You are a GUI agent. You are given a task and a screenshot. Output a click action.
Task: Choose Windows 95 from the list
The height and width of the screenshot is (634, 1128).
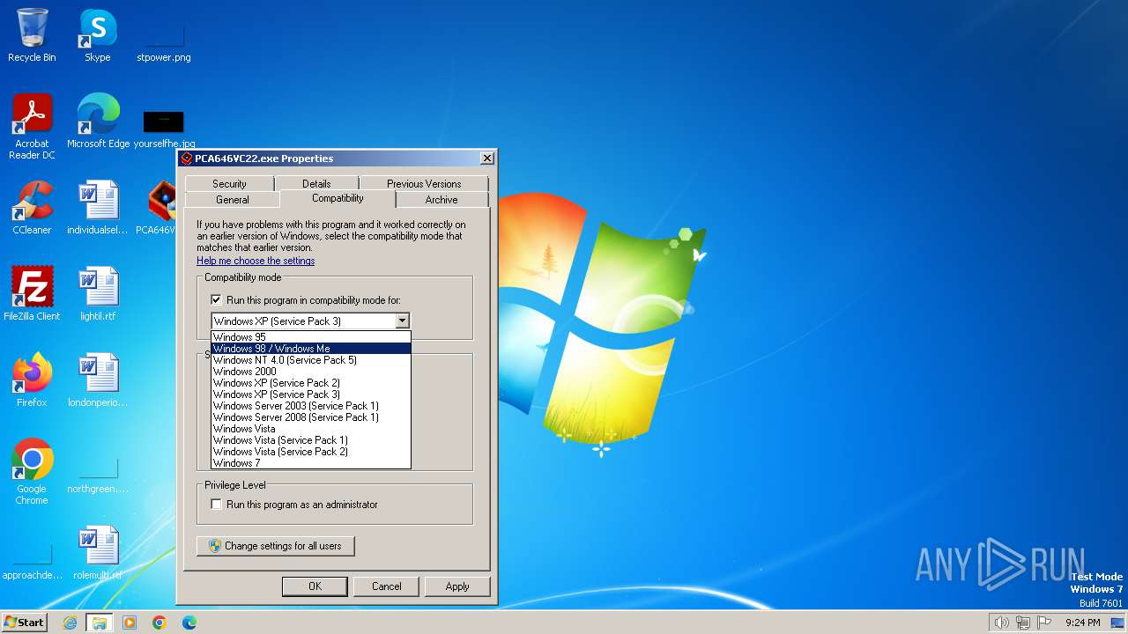point(311,337)
